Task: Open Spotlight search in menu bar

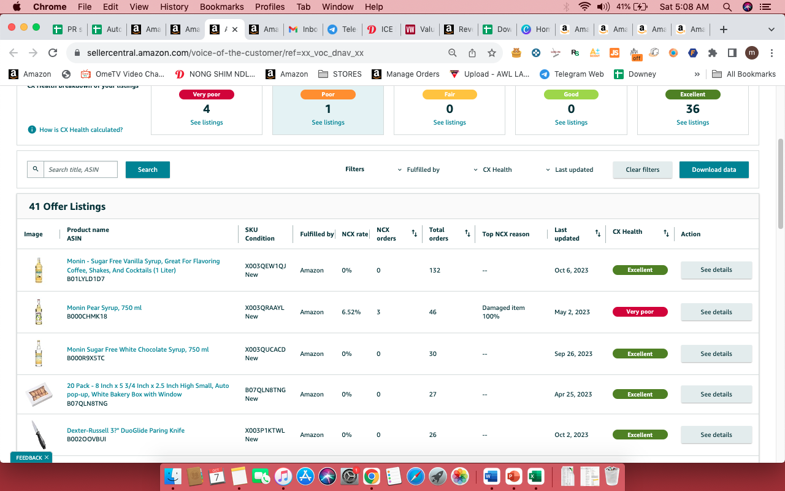Action: coord(727,7)
